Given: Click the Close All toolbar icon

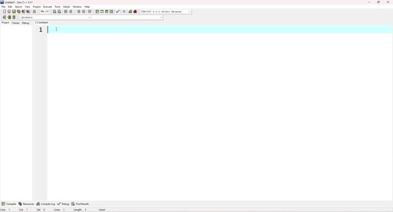Looking at the screenshot, I should (x=28, y=12).
